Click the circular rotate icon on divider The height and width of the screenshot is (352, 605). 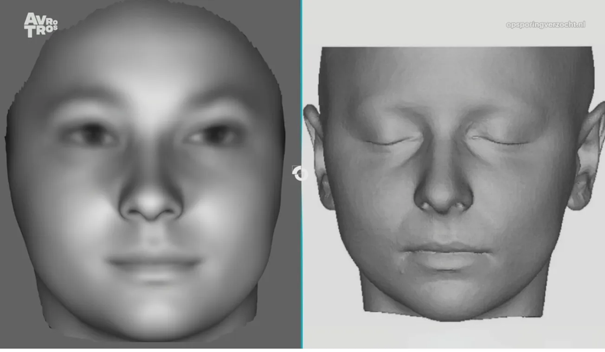[x=300, y=174]
